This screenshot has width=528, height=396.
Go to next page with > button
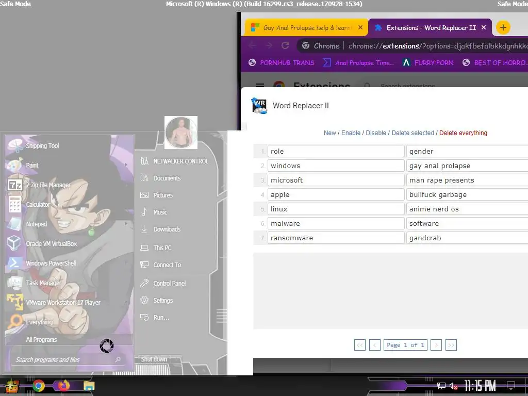point(436,345)
